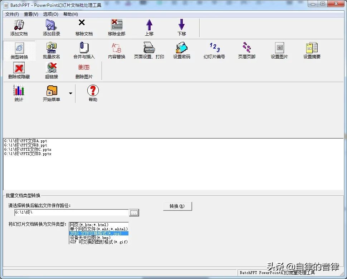
Task: Open the 批量改名 (Batch Rename) tool
Action: coord(52,51)
